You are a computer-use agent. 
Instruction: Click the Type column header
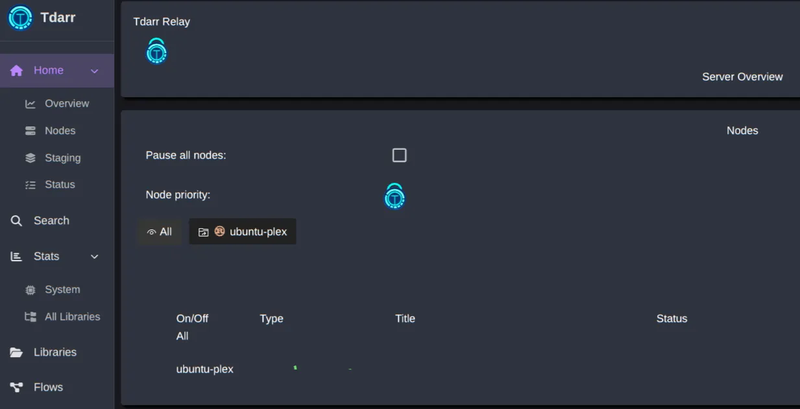[x=272, y=319]
